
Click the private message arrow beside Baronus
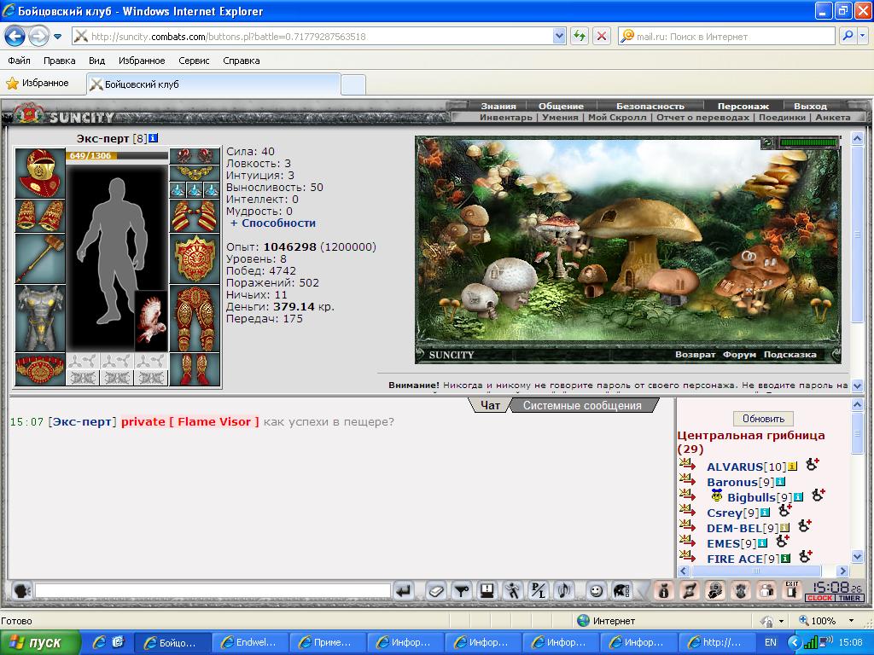point(687,479)
